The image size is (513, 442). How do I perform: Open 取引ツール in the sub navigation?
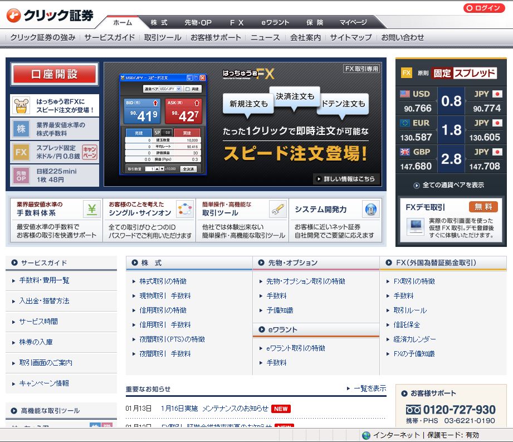[163, 38]
